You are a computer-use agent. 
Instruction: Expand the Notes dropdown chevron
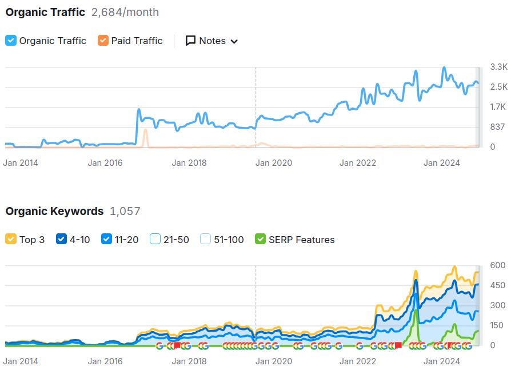[234, 41]
